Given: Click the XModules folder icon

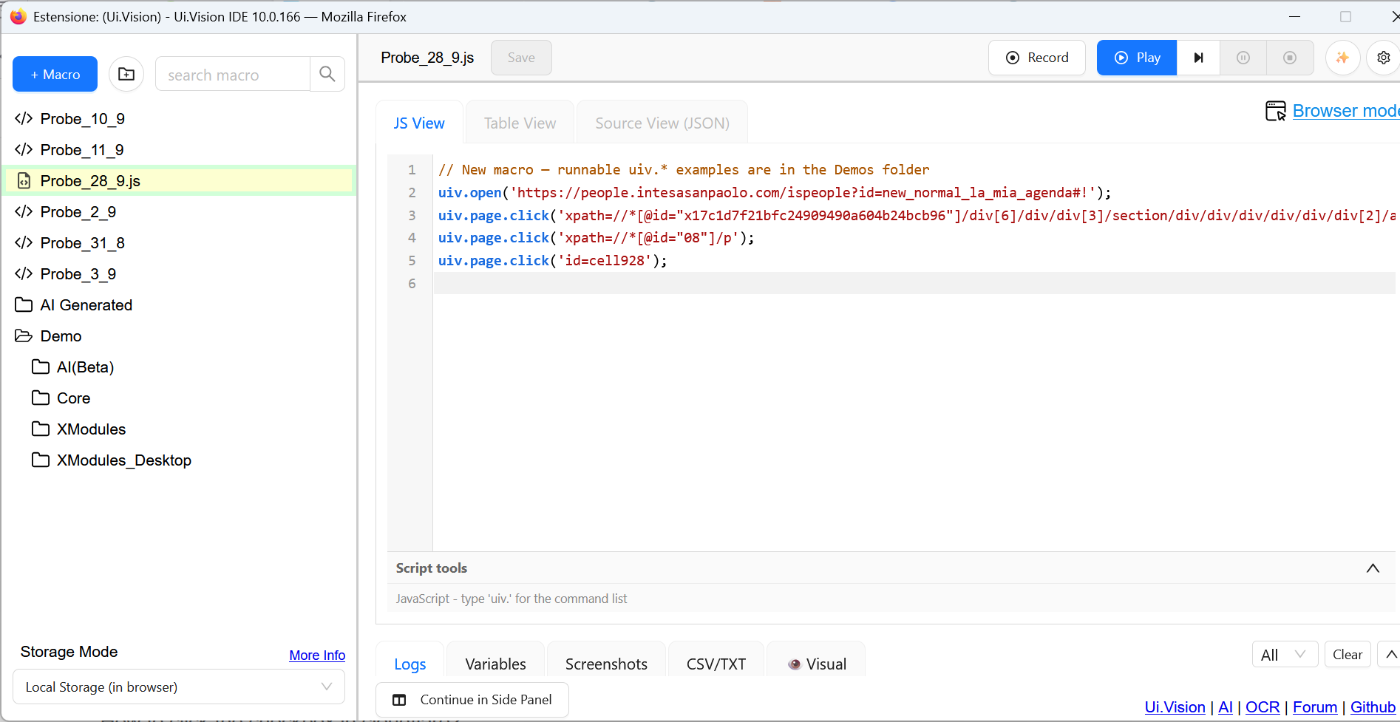Looking at the screenshot, I should click(41, 429).
